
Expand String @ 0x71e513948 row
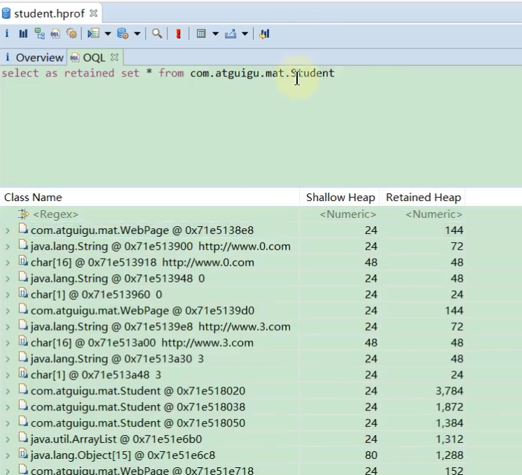[8, 279]
